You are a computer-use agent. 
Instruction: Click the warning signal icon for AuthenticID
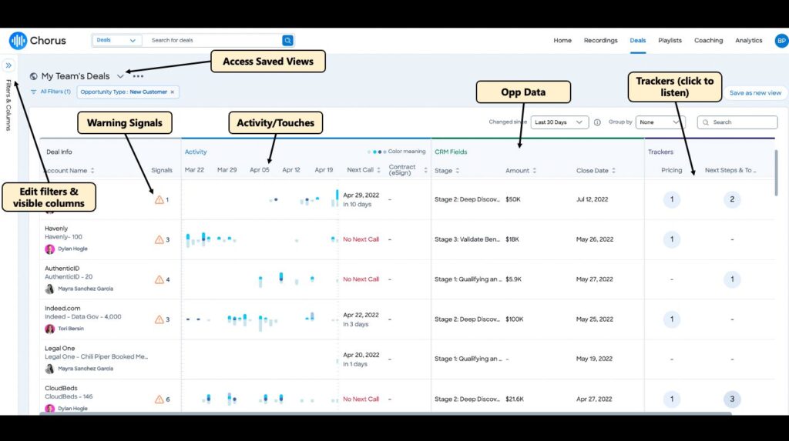click(159, 279)
